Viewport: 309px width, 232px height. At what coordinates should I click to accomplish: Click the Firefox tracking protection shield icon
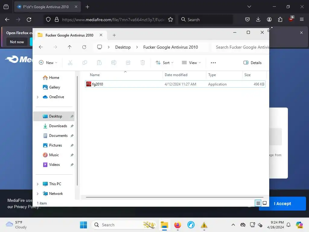48,20
